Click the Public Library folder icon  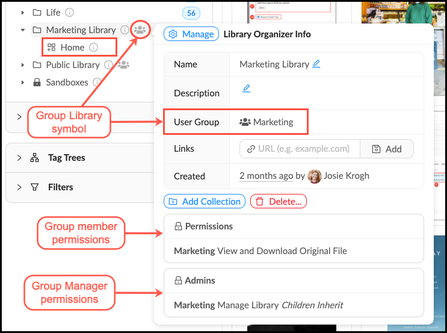click(x=37, y=65)
